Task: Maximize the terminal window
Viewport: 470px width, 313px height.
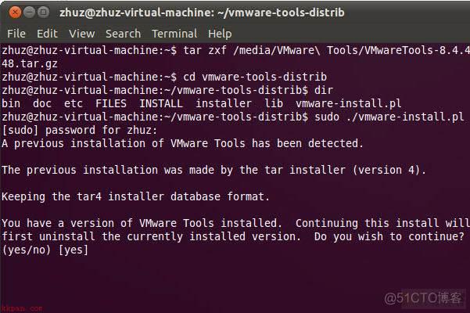Action: (44, 13)
